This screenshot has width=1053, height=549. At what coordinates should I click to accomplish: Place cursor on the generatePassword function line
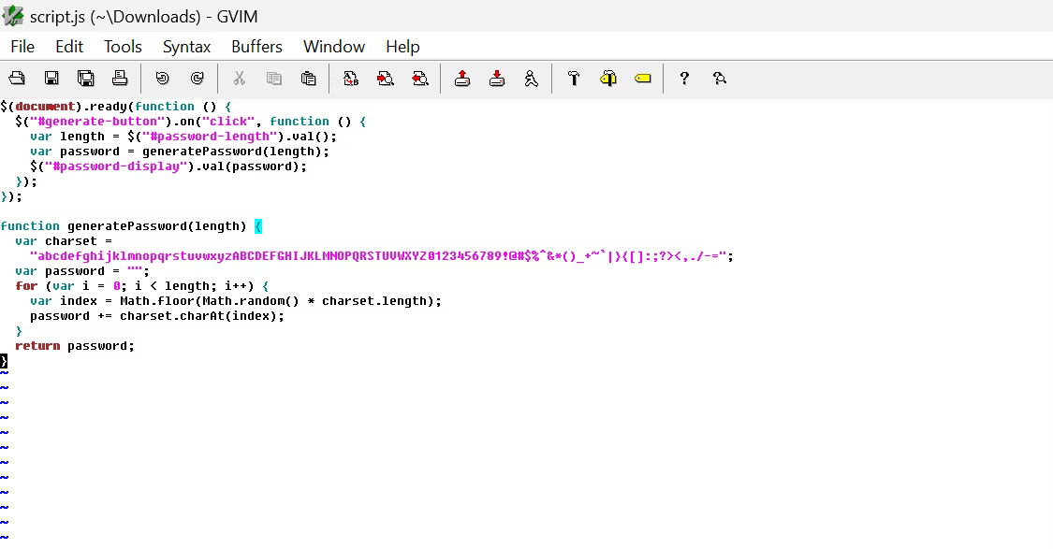131,225
